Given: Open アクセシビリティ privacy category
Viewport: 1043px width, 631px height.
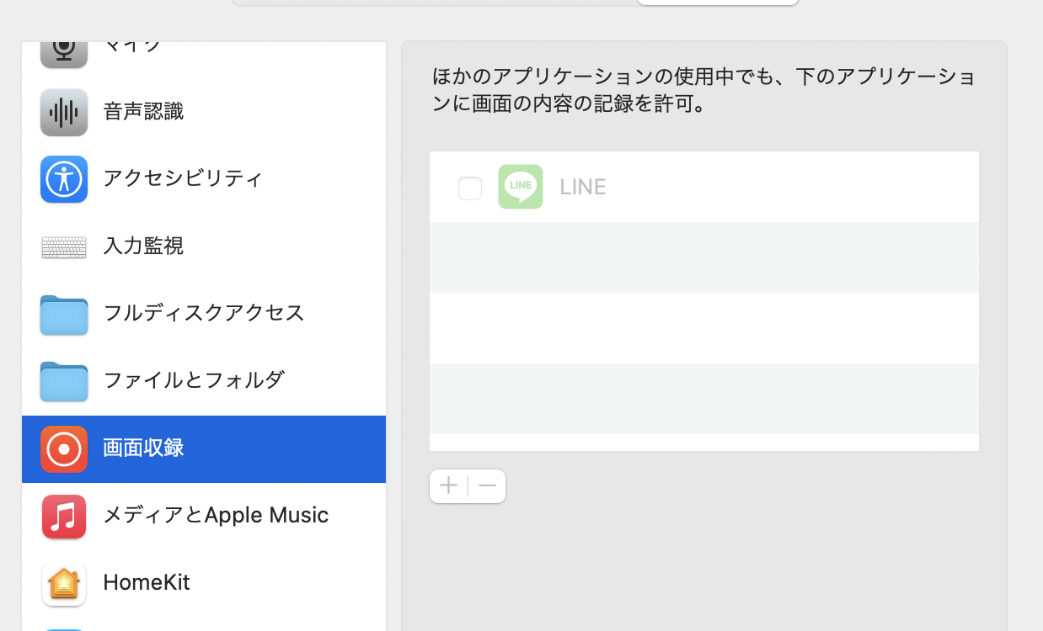Looking at the screenshot, I should (183, 178).
